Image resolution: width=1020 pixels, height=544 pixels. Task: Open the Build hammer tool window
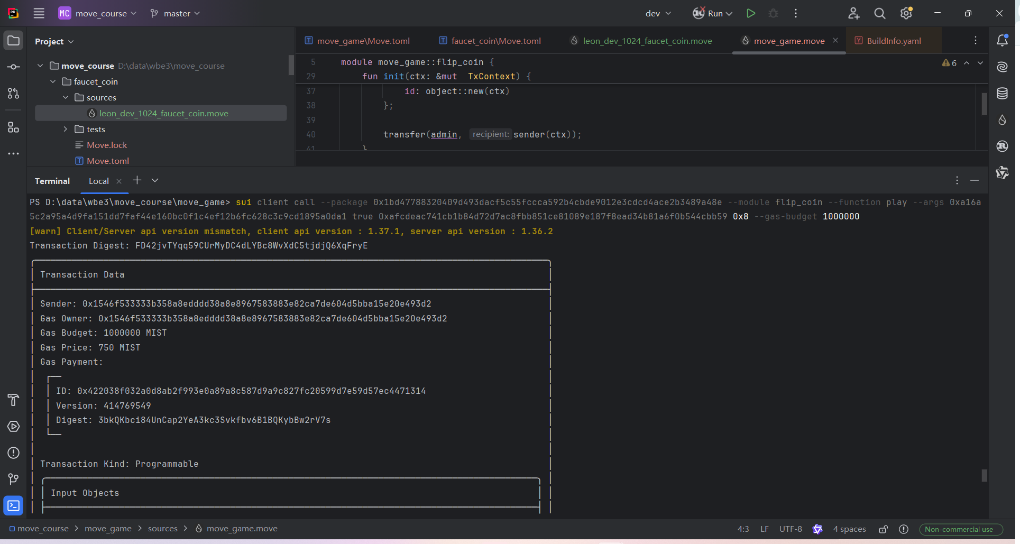tap(13, 400)
